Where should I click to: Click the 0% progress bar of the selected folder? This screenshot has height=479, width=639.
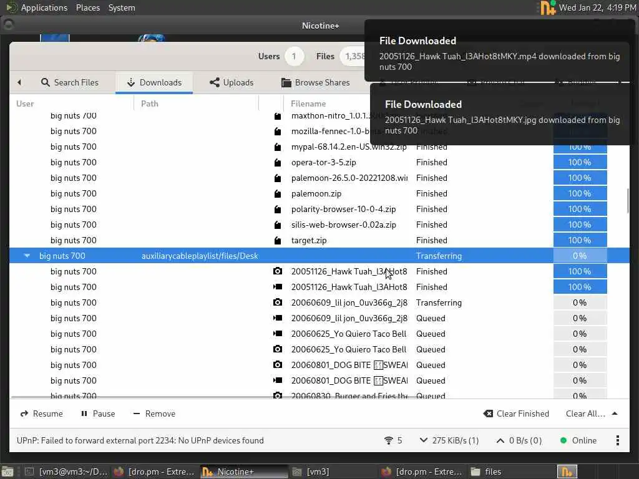[580, 256]
